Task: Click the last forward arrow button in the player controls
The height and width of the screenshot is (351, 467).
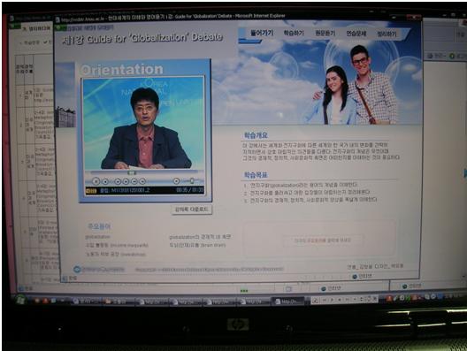Action: tap(142, 181)
